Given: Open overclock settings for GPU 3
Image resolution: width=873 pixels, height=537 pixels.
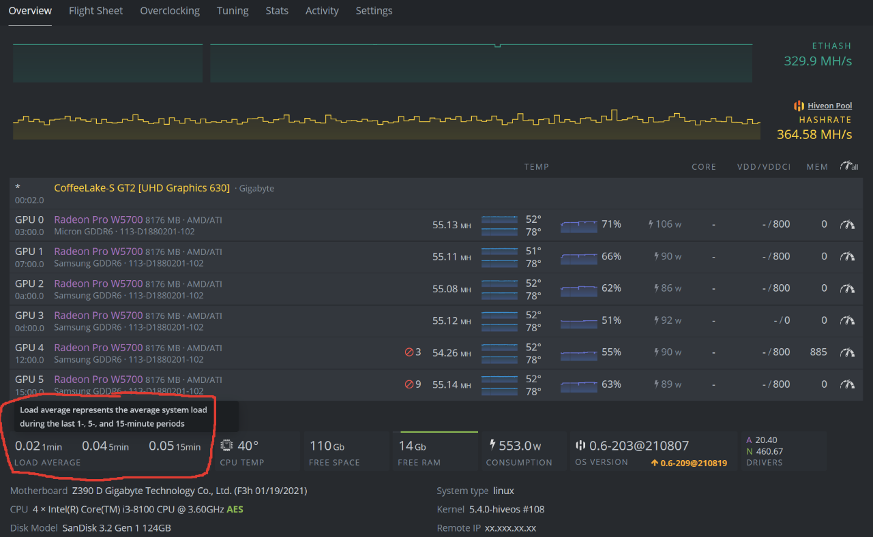Looking at the screenshot, I should [x=847, y=320].
